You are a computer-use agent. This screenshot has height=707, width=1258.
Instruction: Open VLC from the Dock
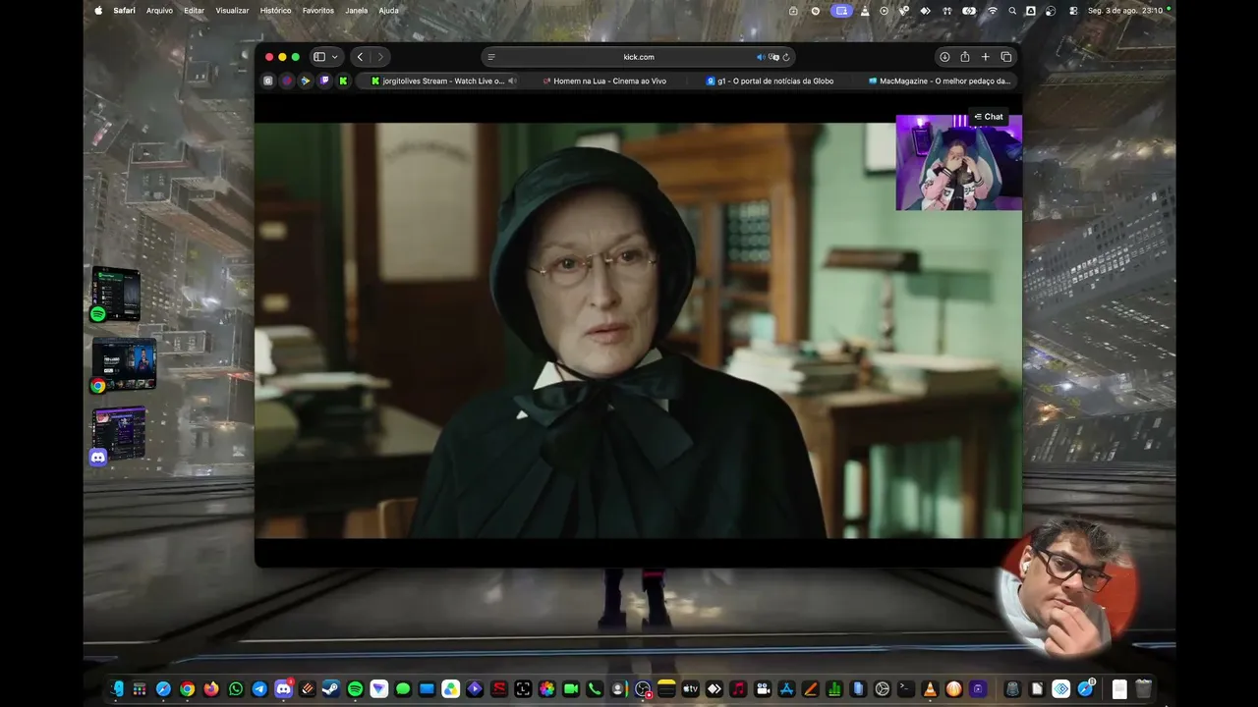tap(930, 689)
